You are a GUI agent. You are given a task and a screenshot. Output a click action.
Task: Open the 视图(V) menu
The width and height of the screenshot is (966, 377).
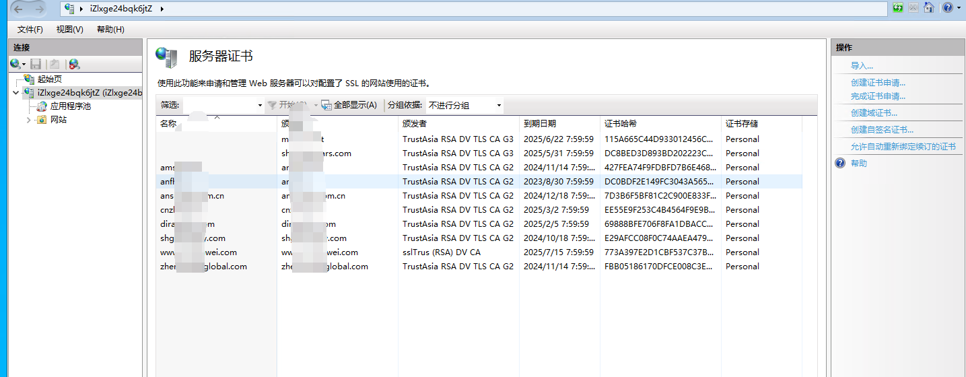click(70, 30)
